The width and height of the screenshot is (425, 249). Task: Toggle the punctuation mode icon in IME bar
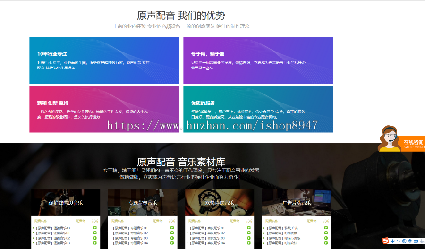398,241
